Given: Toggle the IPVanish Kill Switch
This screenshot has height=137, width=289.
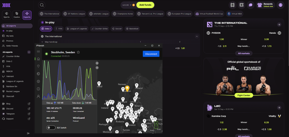Looking at the screenshot, I should tap(51, 128).
